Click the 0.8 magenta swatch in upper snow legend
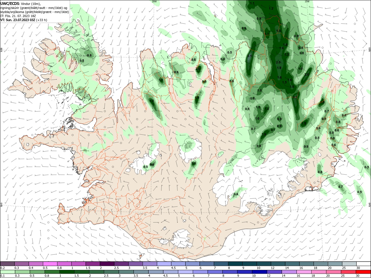 pos(64,264)
